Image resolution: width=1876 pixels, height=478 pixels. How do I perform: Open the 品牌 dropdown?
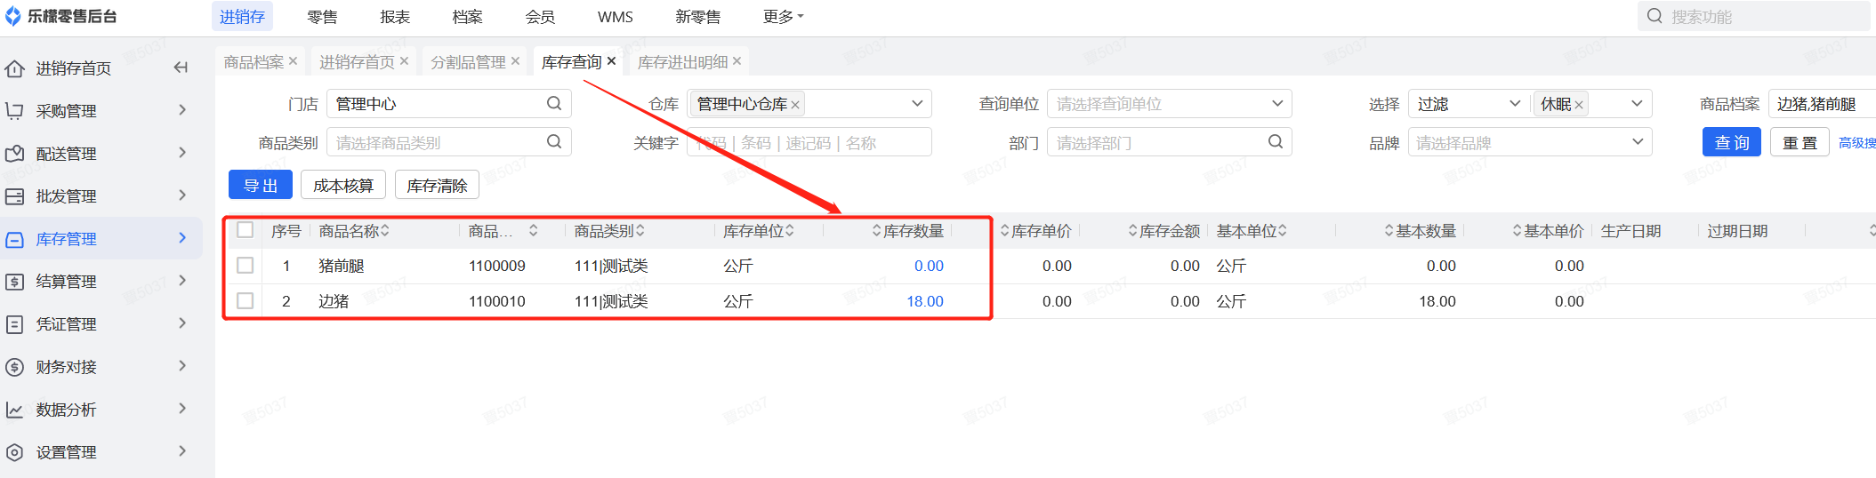point(1529,142)
